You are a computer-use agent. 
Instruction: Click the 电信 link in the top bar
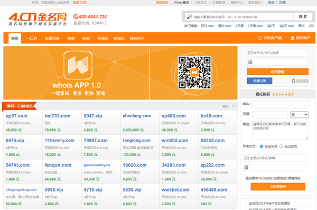coord(271,3)
